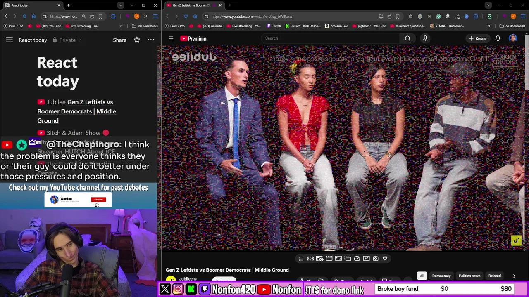Toggle loop button under the video

click(301, 259)
